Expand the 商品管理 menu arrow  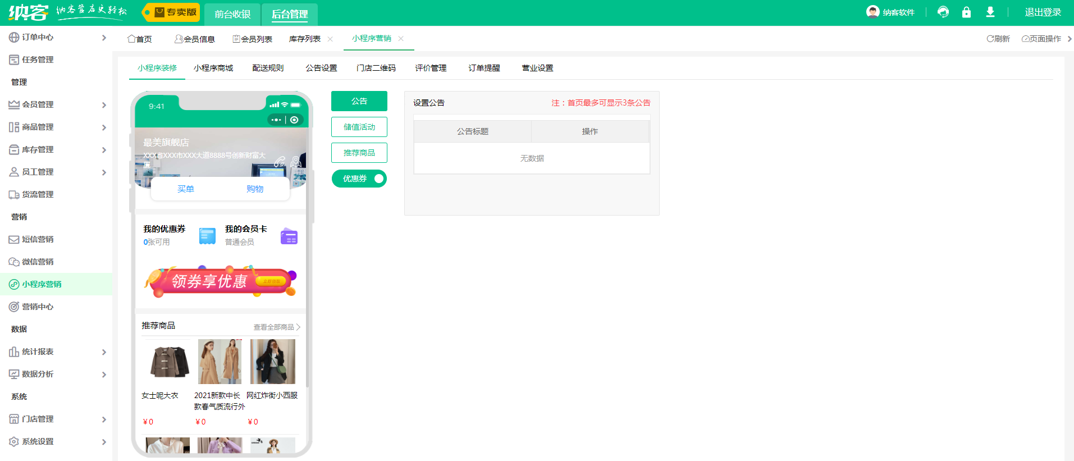(x=104, y=127)
